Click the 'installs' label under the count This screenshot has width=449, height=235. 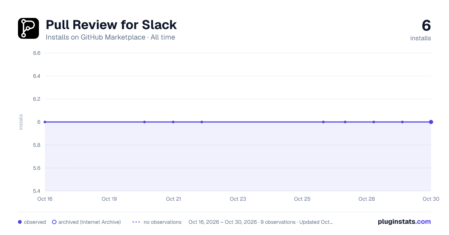[x=421, y=38]
